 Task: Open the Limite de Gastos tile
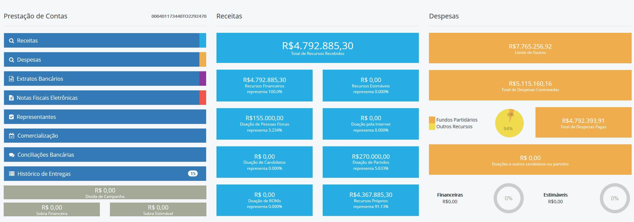pos(530,48)
